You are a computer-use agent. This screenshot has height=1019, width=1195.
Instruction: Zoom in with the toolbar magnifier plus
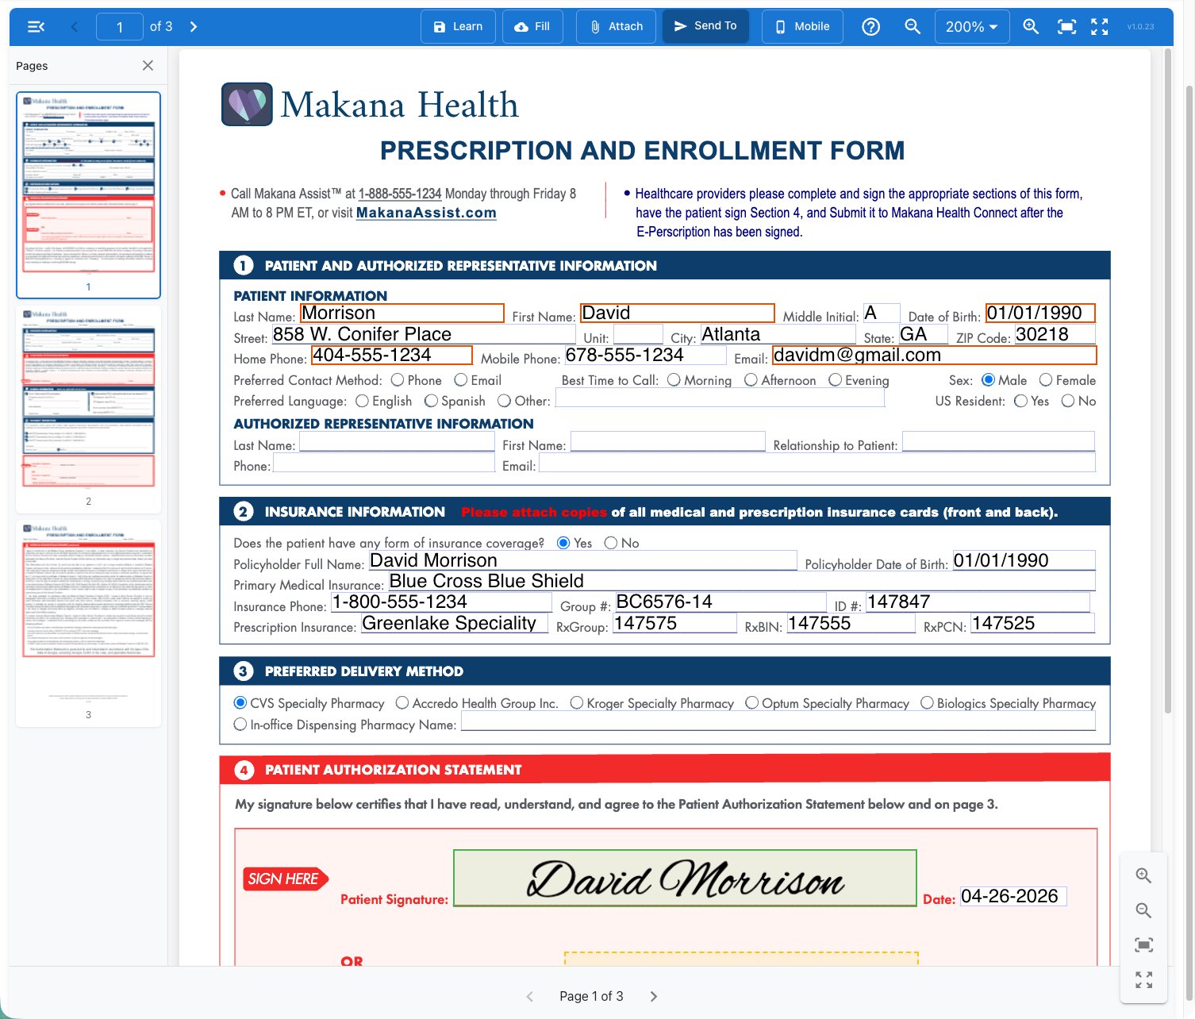click(x=1031, y=27)
